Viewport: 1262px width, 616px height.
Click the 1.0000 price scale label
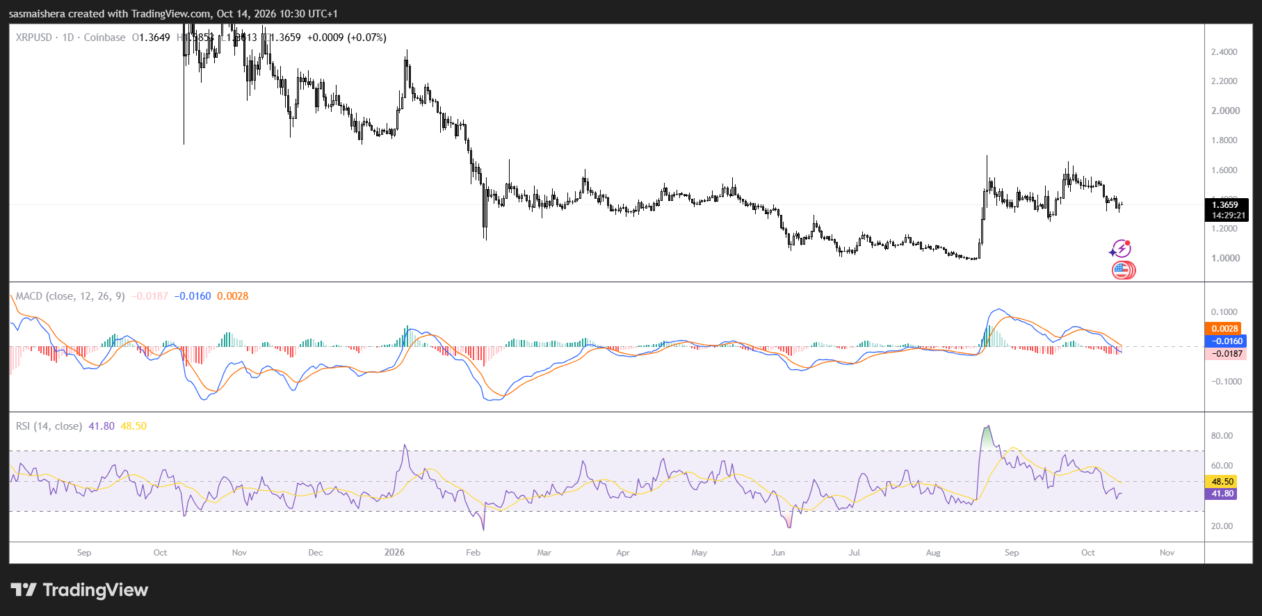(1225, 258)
